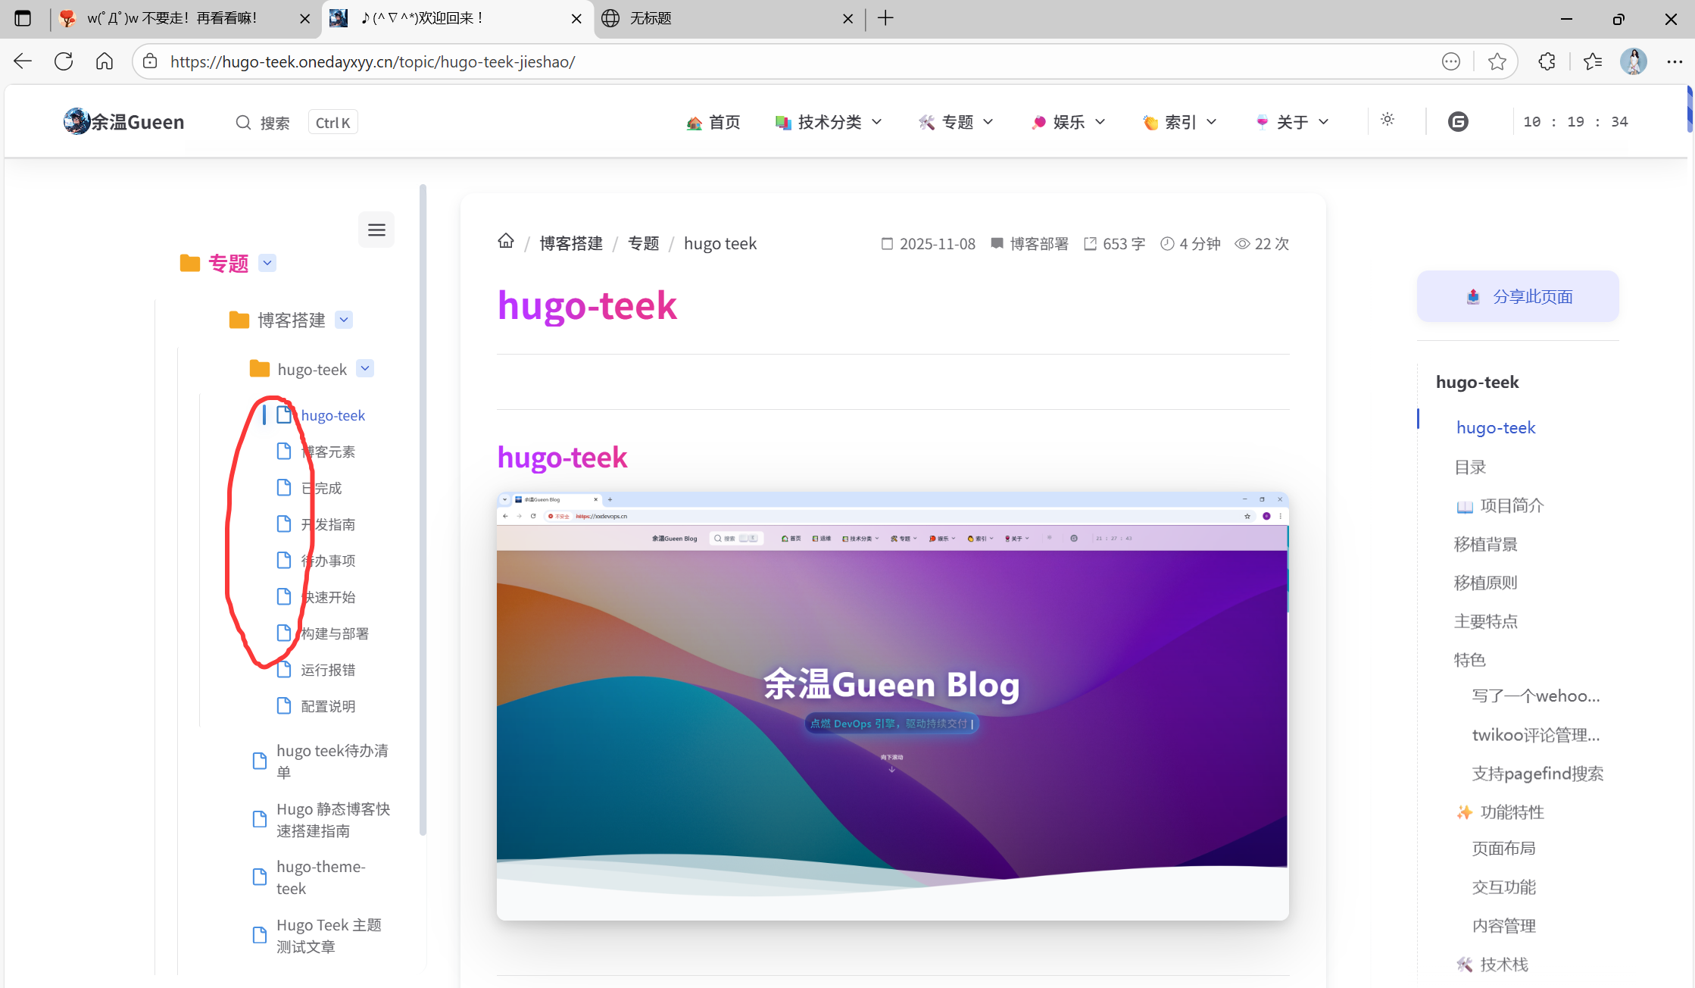This screenshot has width=1695, height=988.
Task: Toggle the light/dark theme sun icon
Action: tap(1388, 120)
